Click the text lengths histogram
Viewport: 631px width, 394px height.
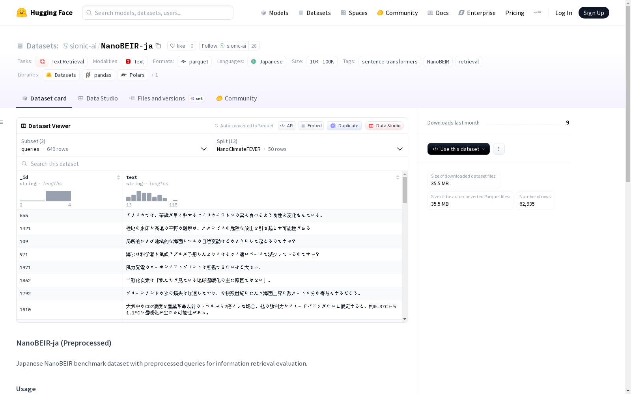(x=152, y=196)
